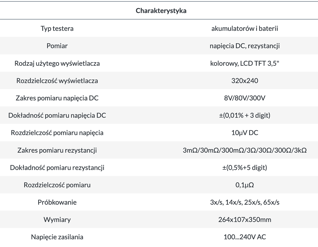318x247 pixels.
Task: Click the '3x/s, 14x/s, 25x/s, 65x/s' value
Action: (245, 202)
